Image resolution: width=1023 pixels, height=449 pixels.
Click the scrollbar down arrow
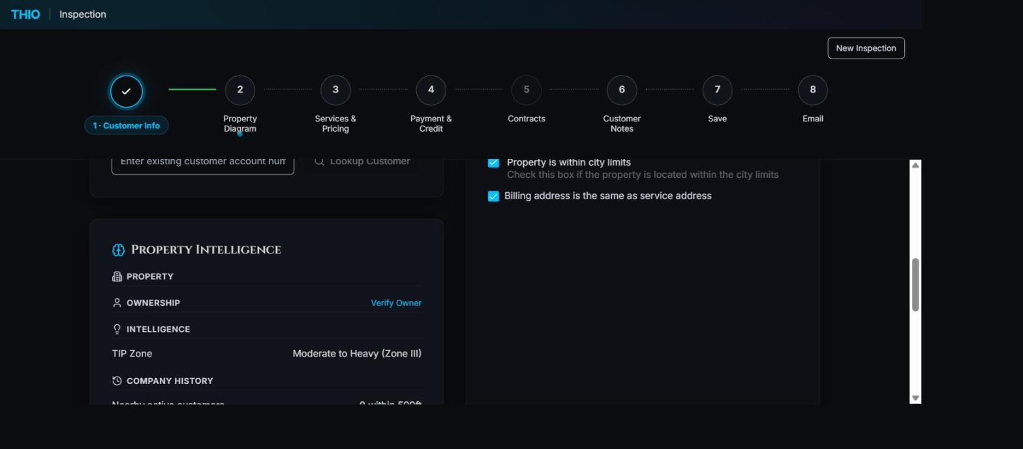915,398
